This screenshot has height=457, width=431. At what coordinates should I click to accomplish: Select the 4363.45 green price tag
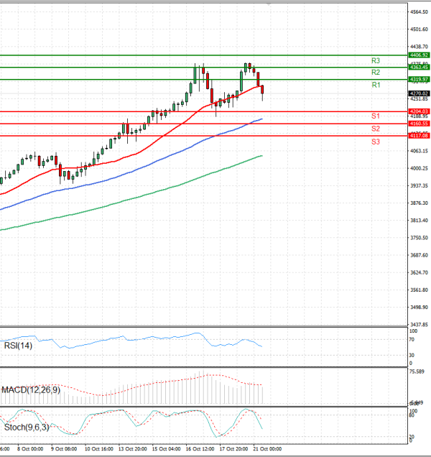point(419,67)
